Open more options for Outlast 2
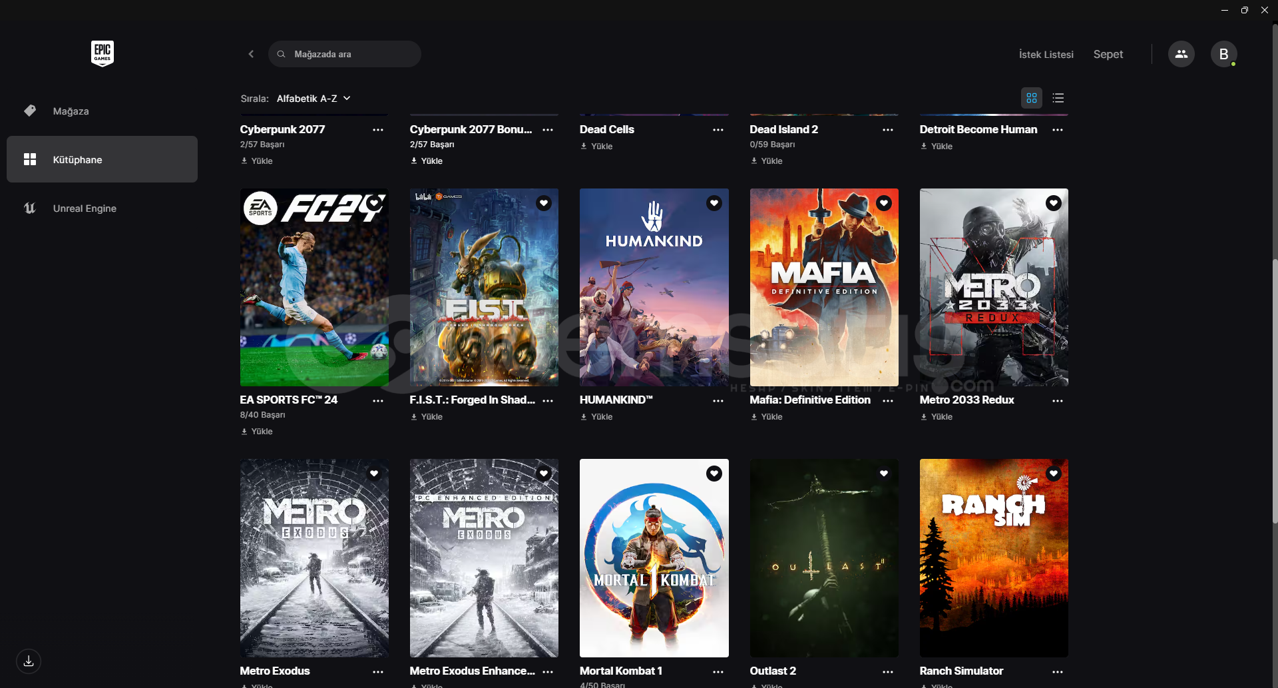 coord(888,672)
